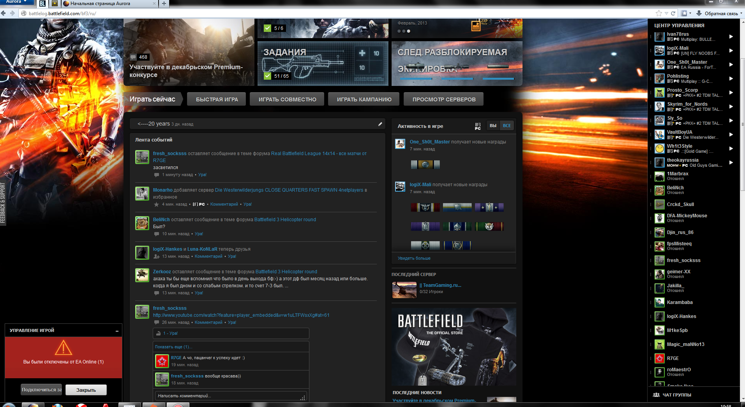Click the Закрыть button
Viewport: 745px width, 407px height.
point(86,390)
